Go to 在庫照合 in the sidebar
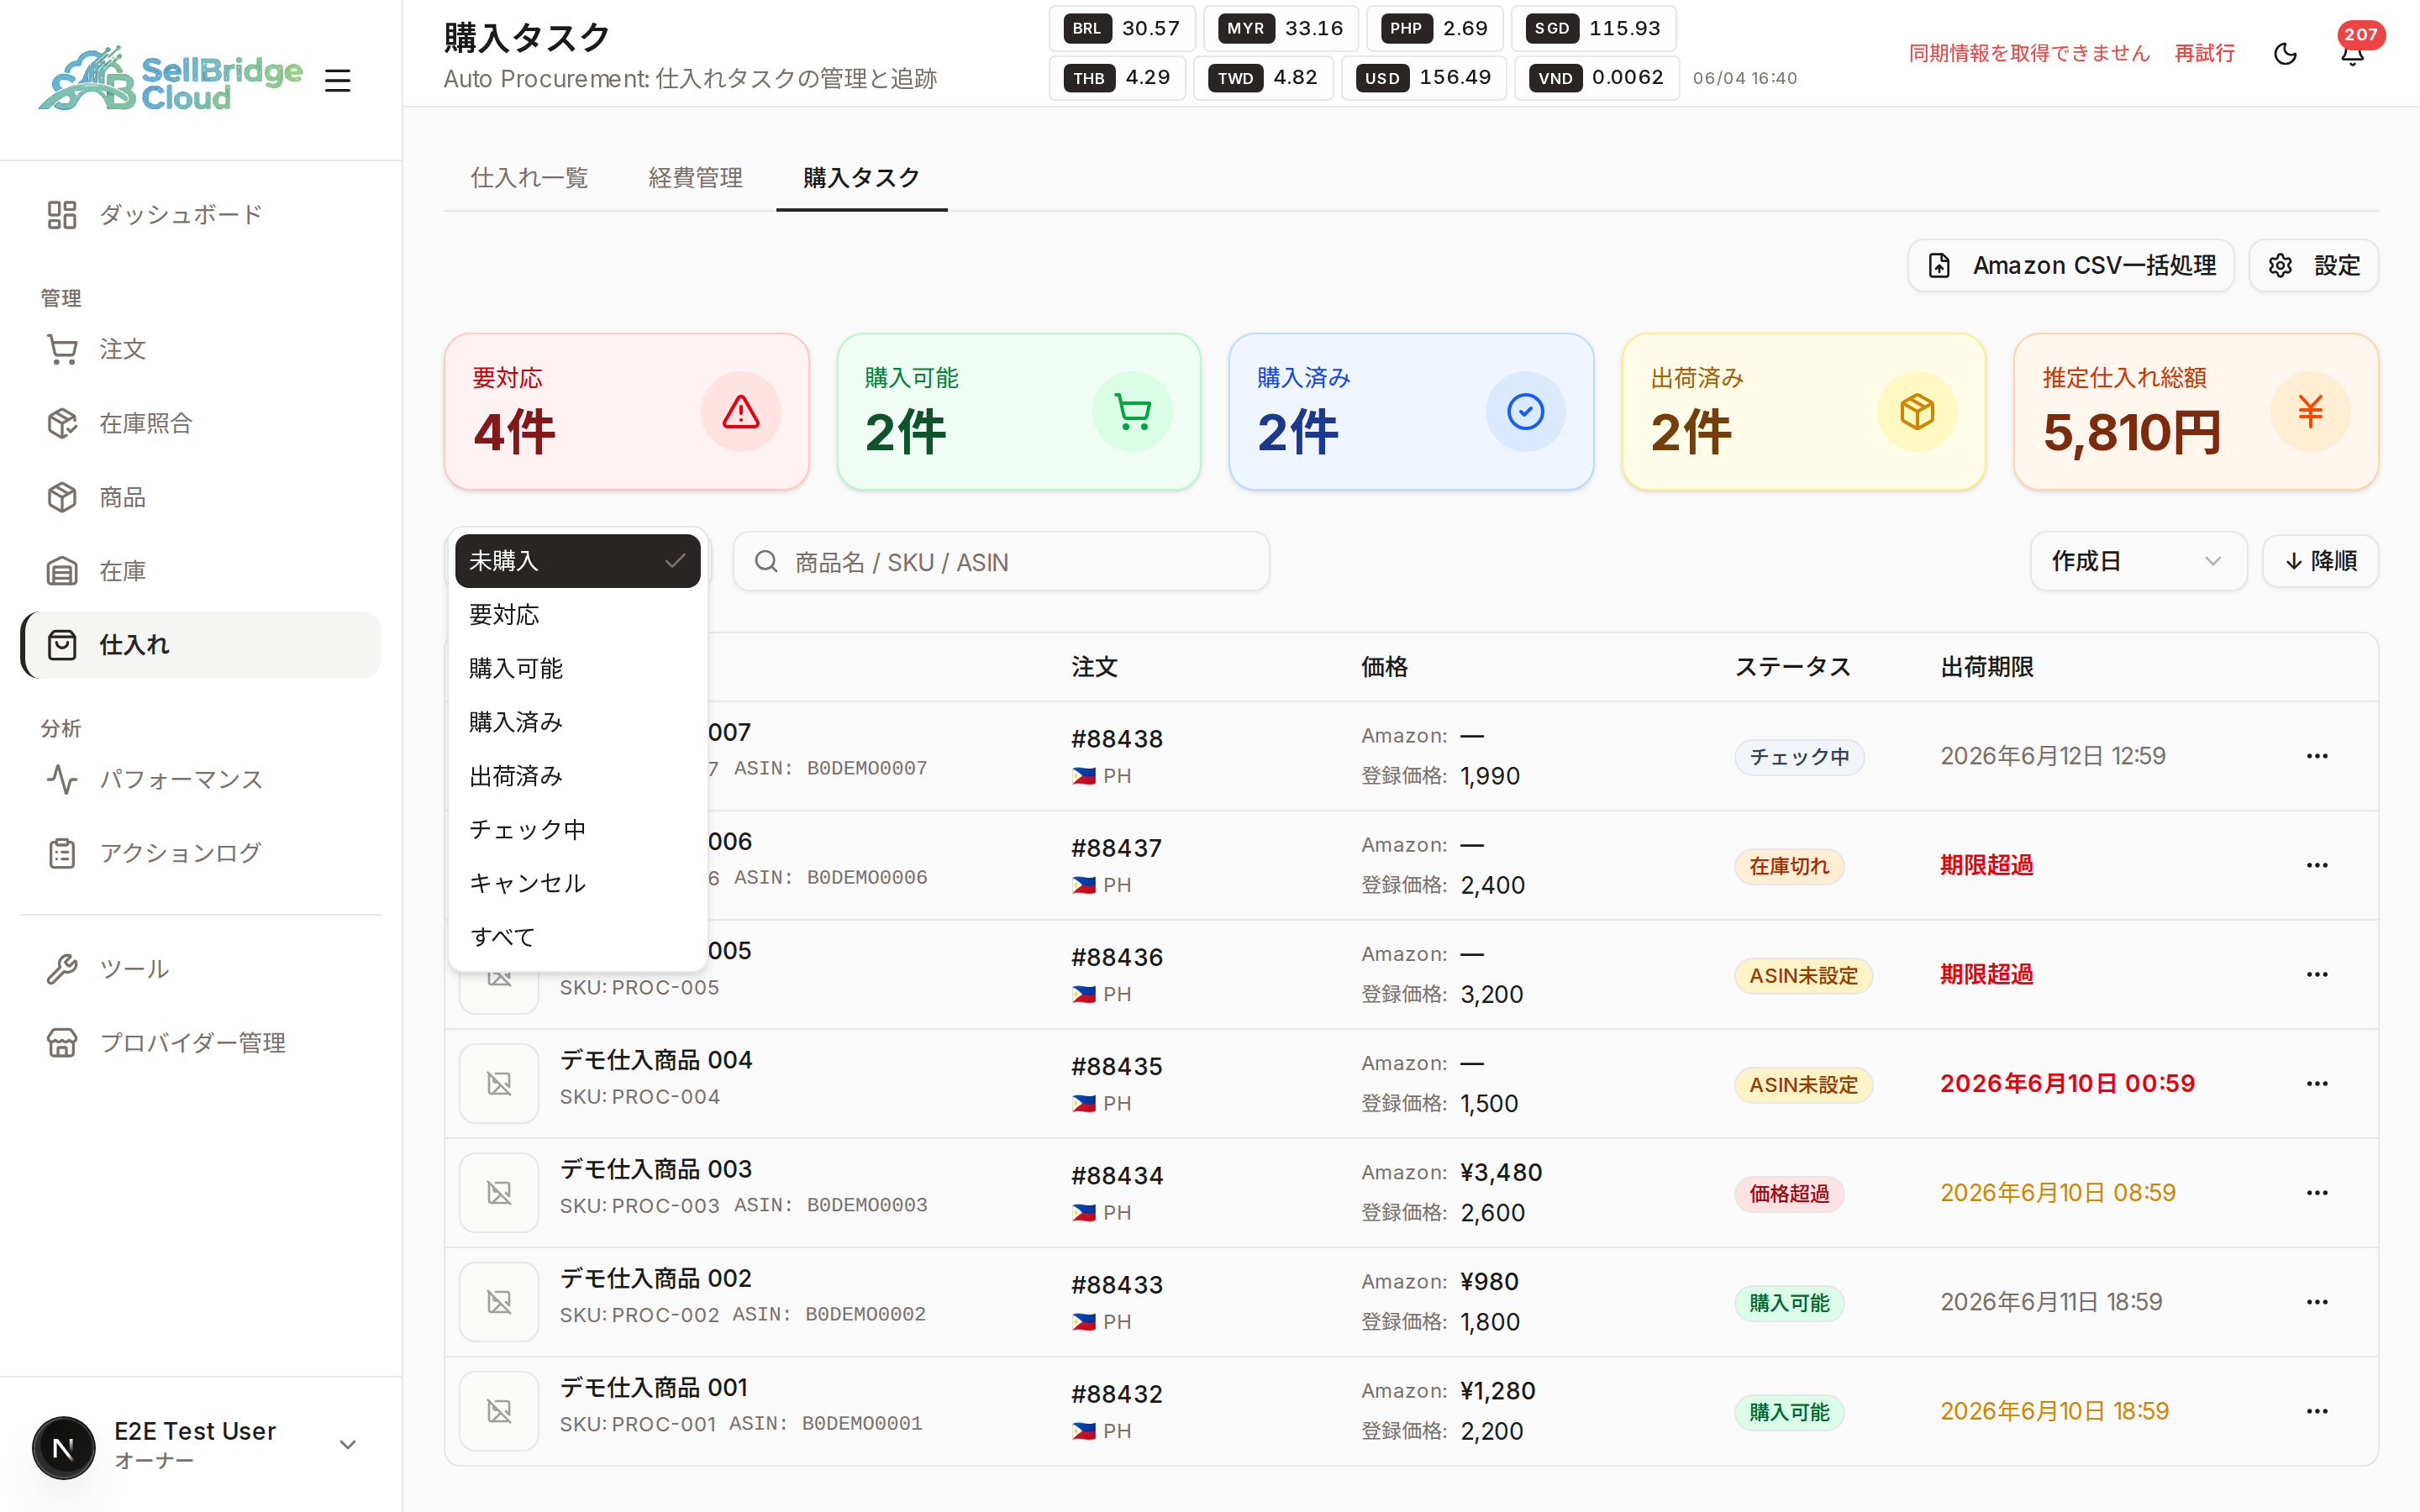2420x1512 pixels. click(x=200, y=423)
